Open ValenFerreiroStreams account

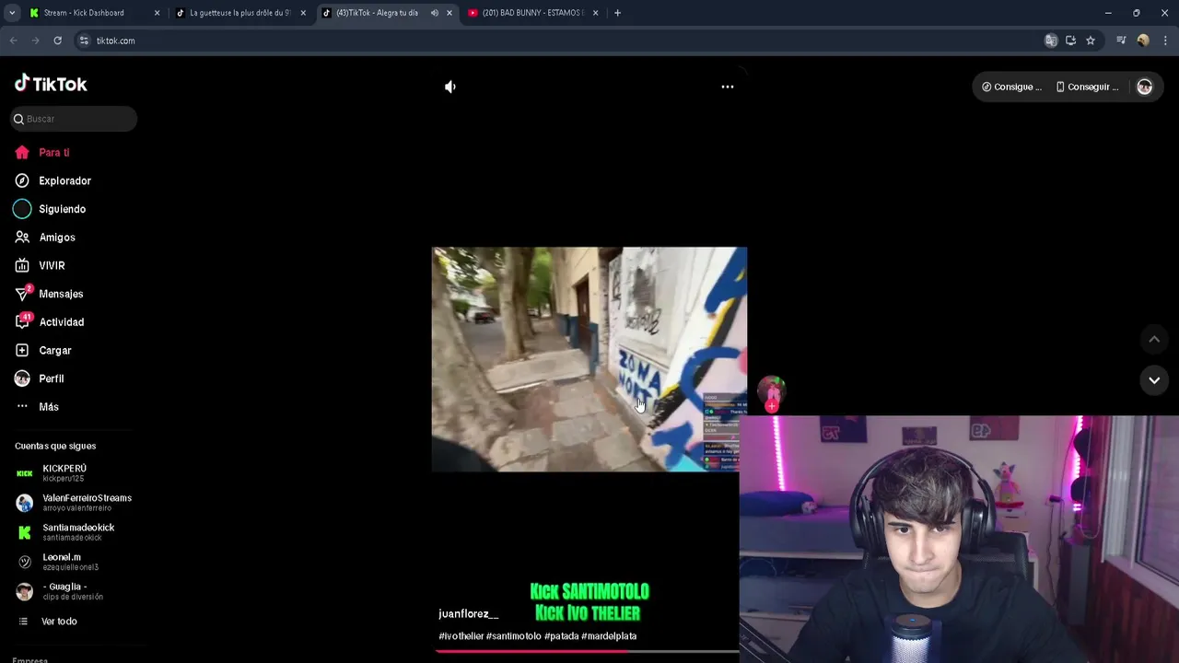(75, 503)
